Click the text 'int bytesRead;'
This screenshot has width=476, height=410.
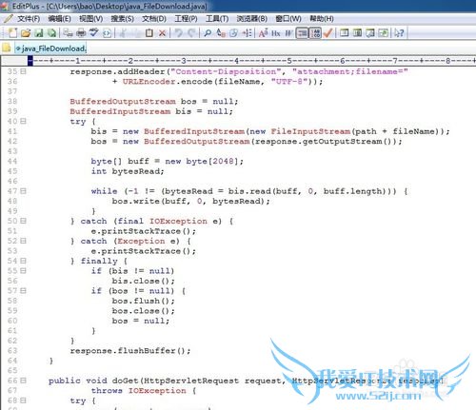[x=128, y=171]
